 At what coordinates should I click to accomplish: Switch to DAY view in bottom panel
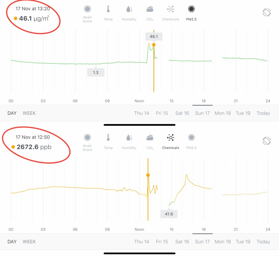point(12,242)
